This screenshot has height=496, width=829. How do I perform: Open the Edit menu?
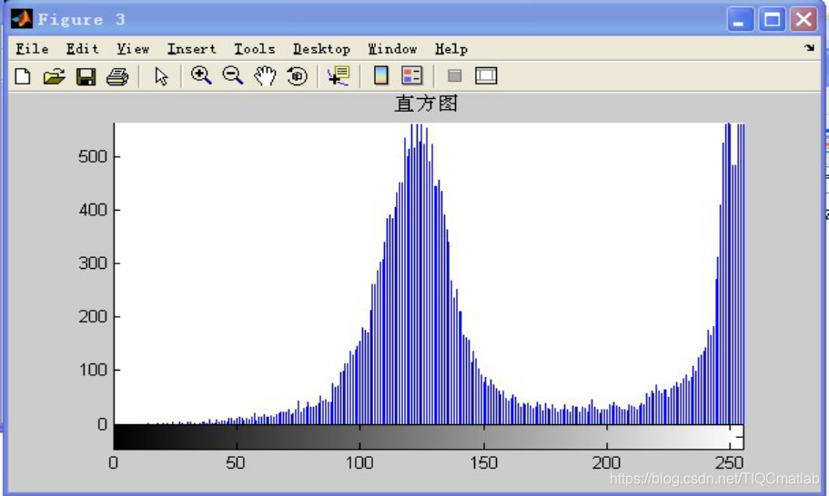point(83,49)
